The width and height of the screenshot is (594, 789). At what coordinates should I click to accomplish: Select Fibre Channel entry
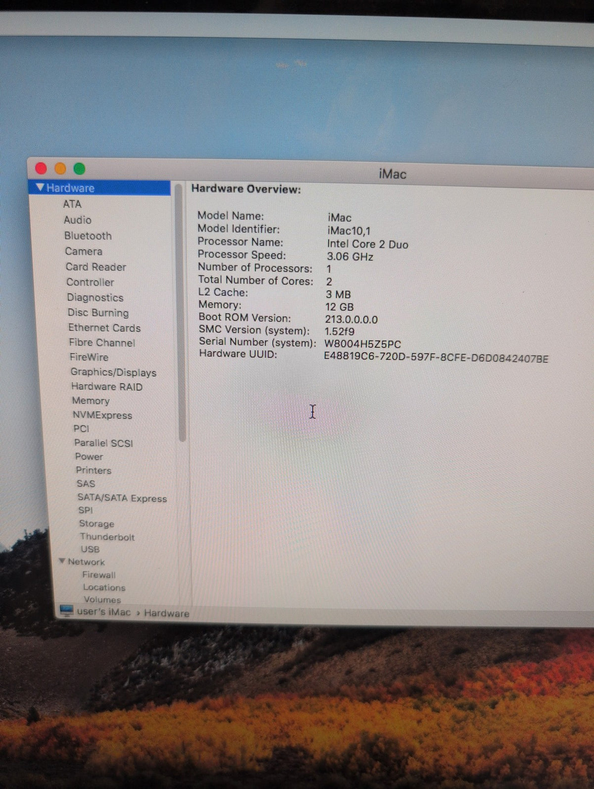102,343
